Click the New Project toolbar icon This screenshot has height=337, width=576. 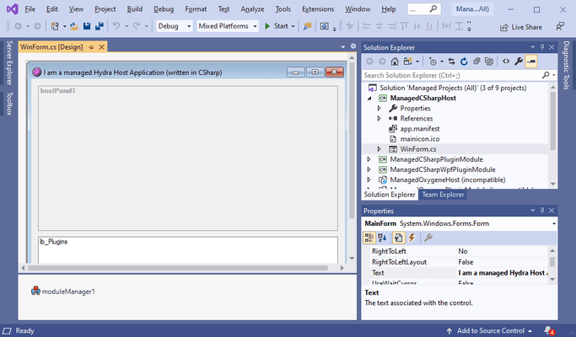(55, 26)
